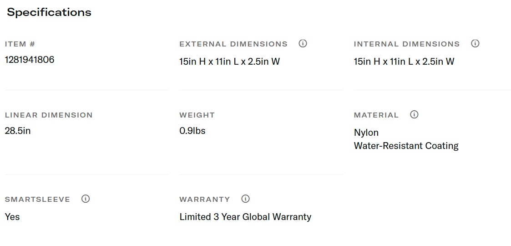
Task: Click the item number 1281941806
Action: click(30, 60)
